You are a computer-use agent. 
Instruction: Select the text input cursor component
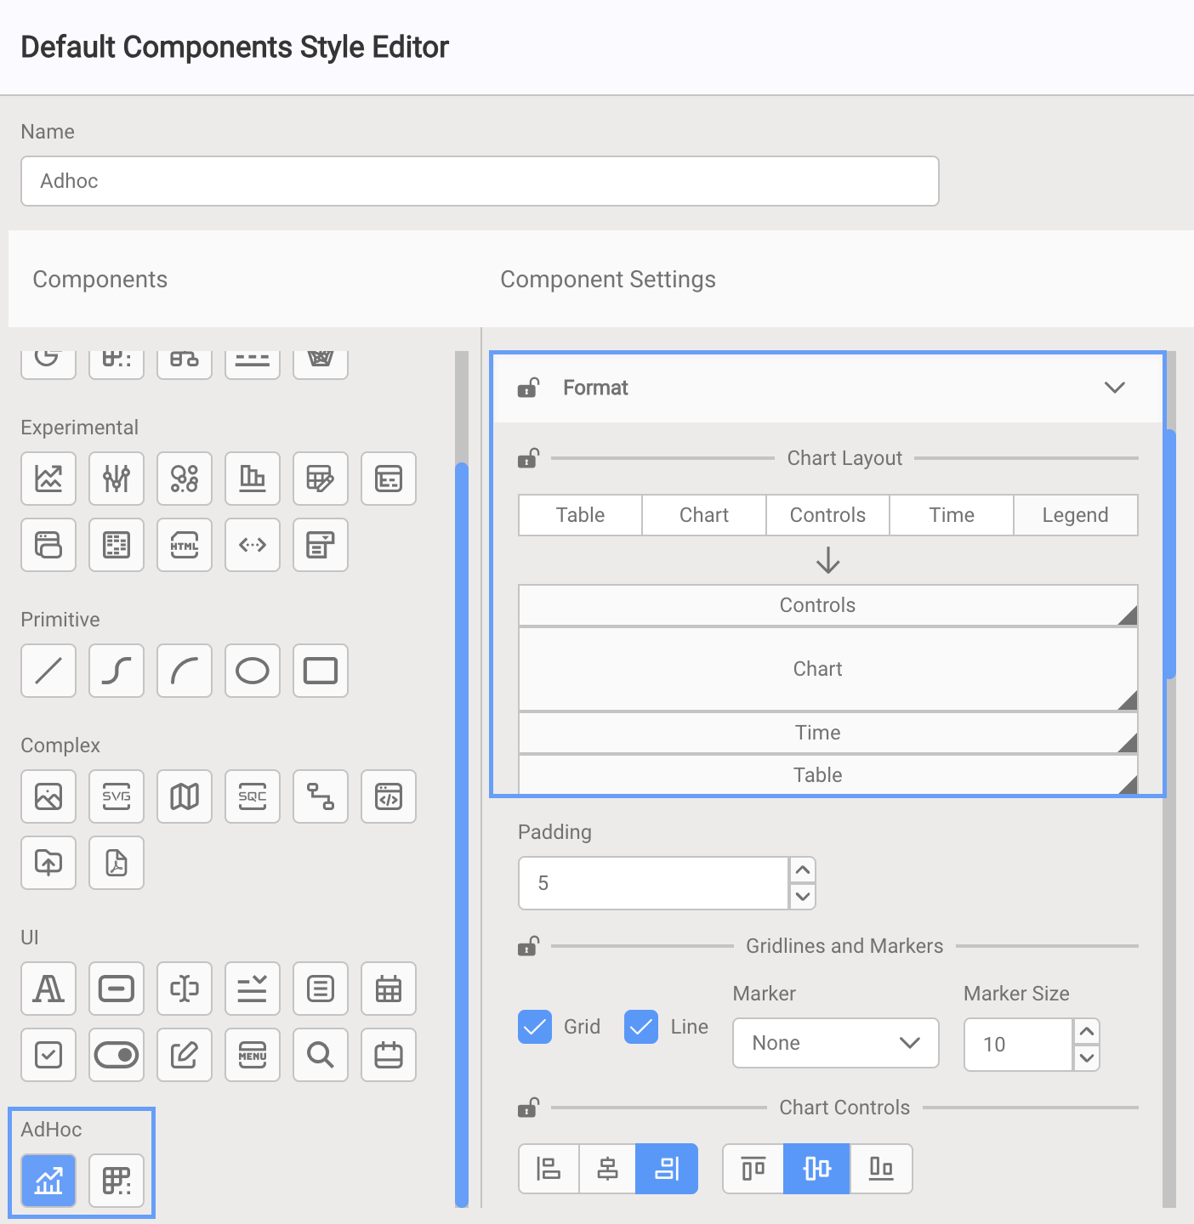(x=185, y=989)
